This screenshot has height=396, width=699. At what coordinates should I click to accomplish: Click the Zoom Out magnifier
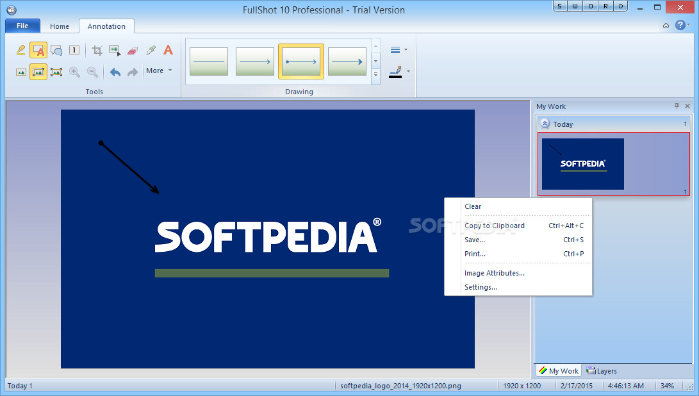pyautogui.click(x=92, y=72)
